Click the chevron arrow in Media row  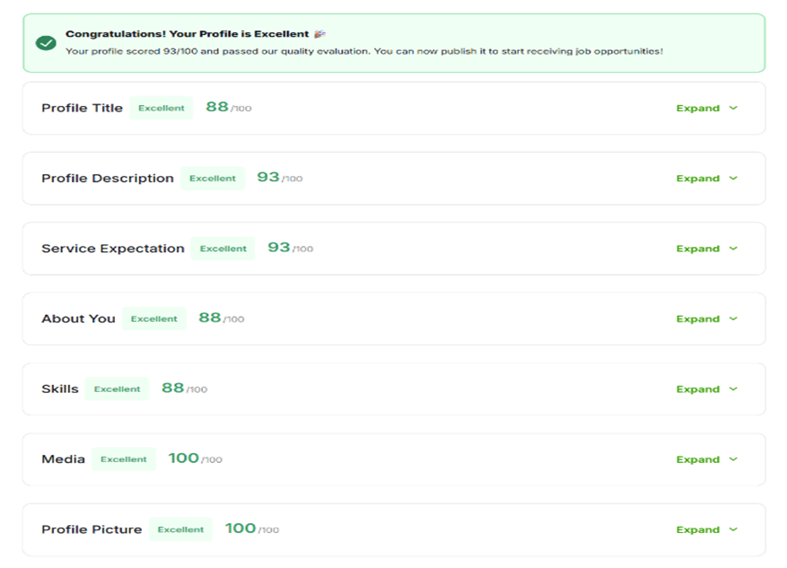coord(733,459)
